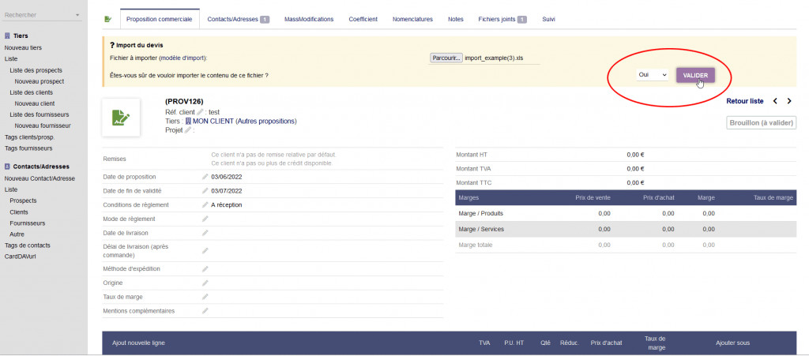
Task: Open Tags clients/prosp. in sidebar
Action: click(x=29, y=137)
